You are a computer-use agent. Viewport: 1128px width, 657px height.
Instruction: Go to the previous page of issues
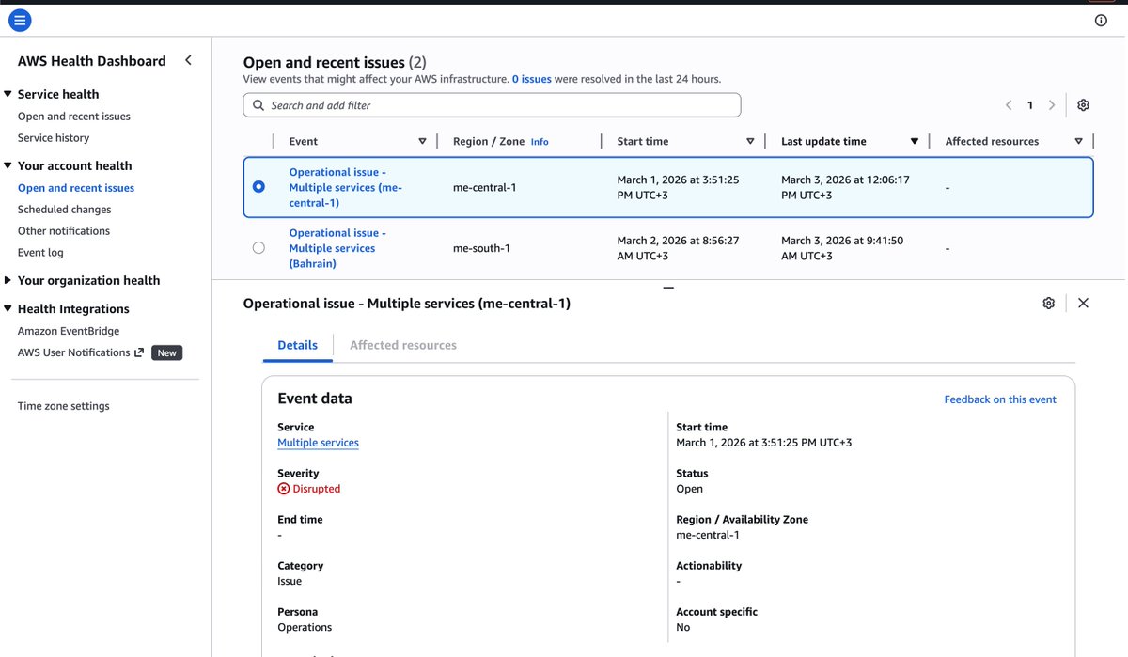coord(1009,105)
